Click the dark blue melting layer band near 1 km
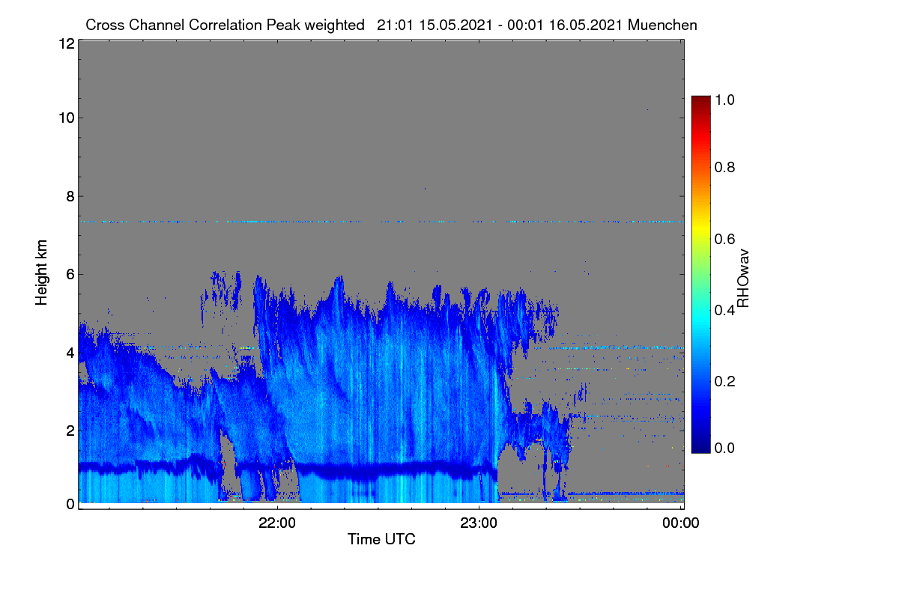Viewport: 899px width, 599px height. click(x=288, y=469)
